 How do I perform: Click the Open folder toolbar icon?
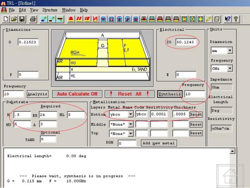click(x=14, y=19)
